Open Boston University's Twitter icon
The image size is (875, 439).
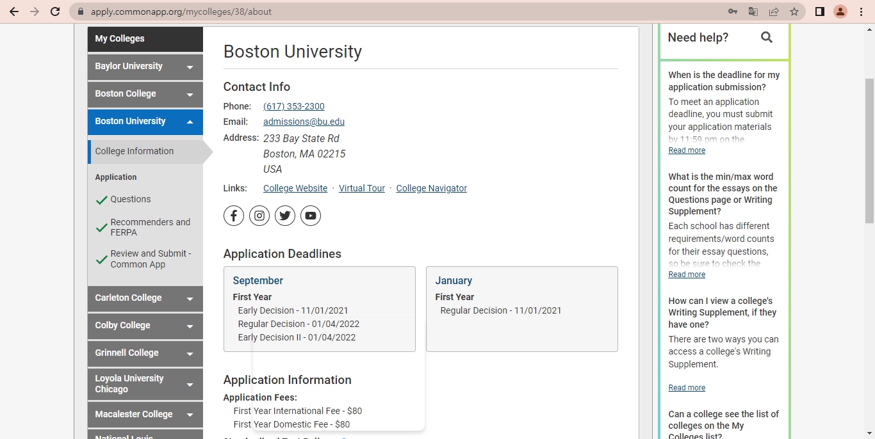(285, 216)
